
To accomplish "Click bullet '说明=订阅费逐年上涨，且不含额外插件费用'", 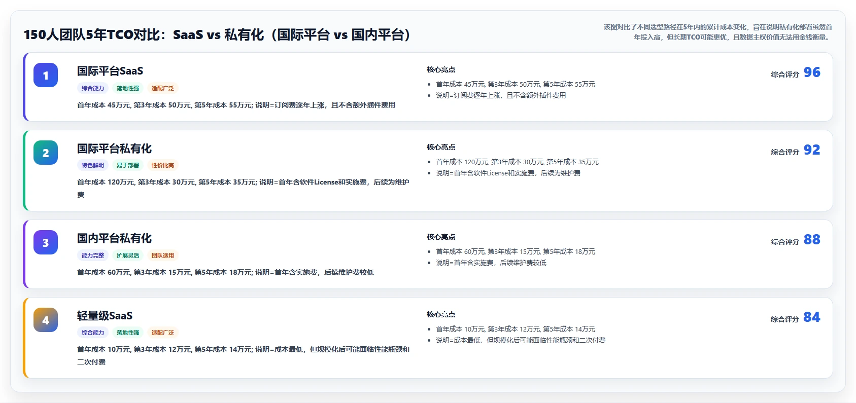I will coord(501,95).
